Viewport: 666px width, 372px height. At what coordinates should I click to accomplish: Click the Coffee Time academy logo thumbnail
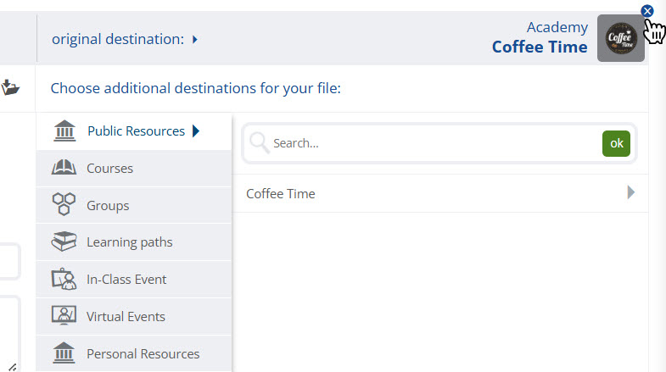tap(620, 39)
